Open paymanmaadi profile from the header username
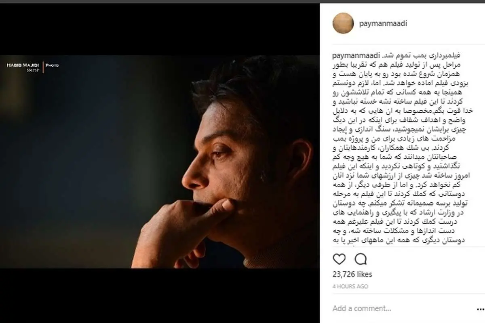Image resolution: width=485 pixels, height=323 pixels. tap(383, 23)
